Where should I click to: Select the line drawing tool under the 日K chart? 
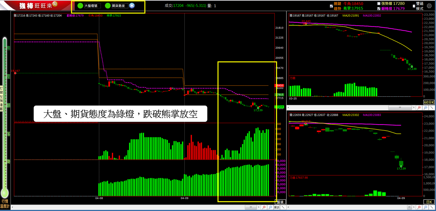(x=432, y=207)
